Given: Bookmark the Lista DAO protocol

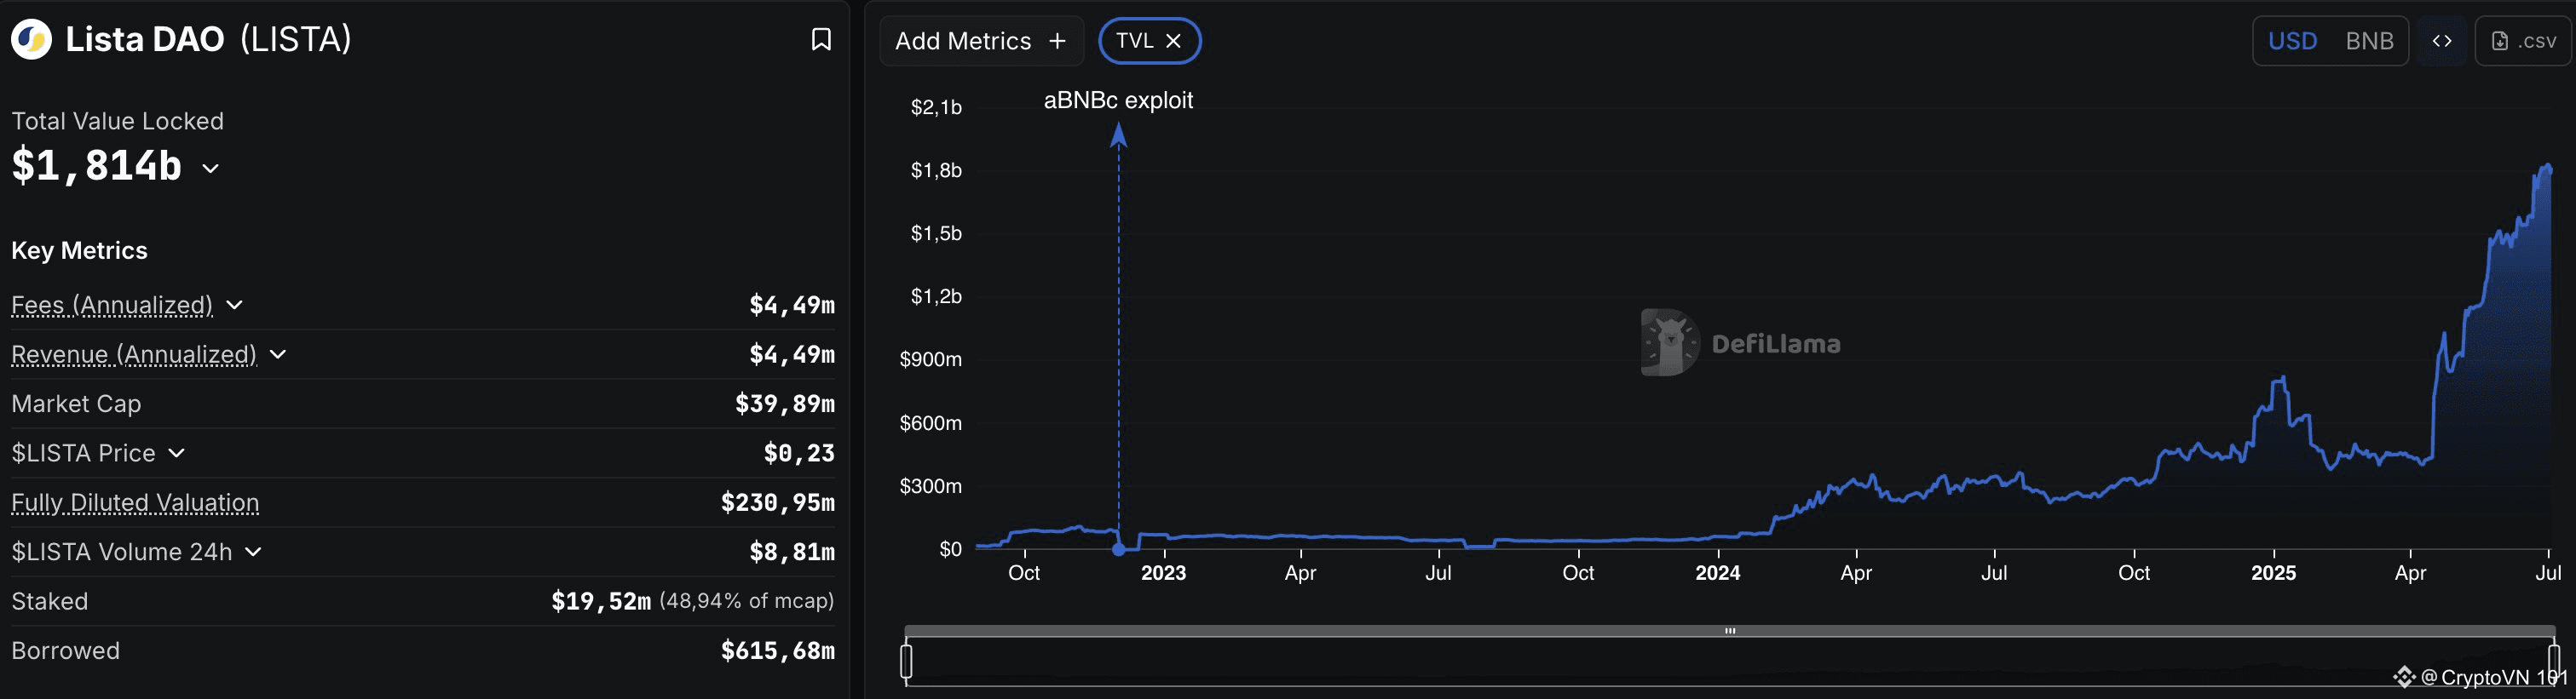Looking at the screenshot, I should tap(821, 40).
